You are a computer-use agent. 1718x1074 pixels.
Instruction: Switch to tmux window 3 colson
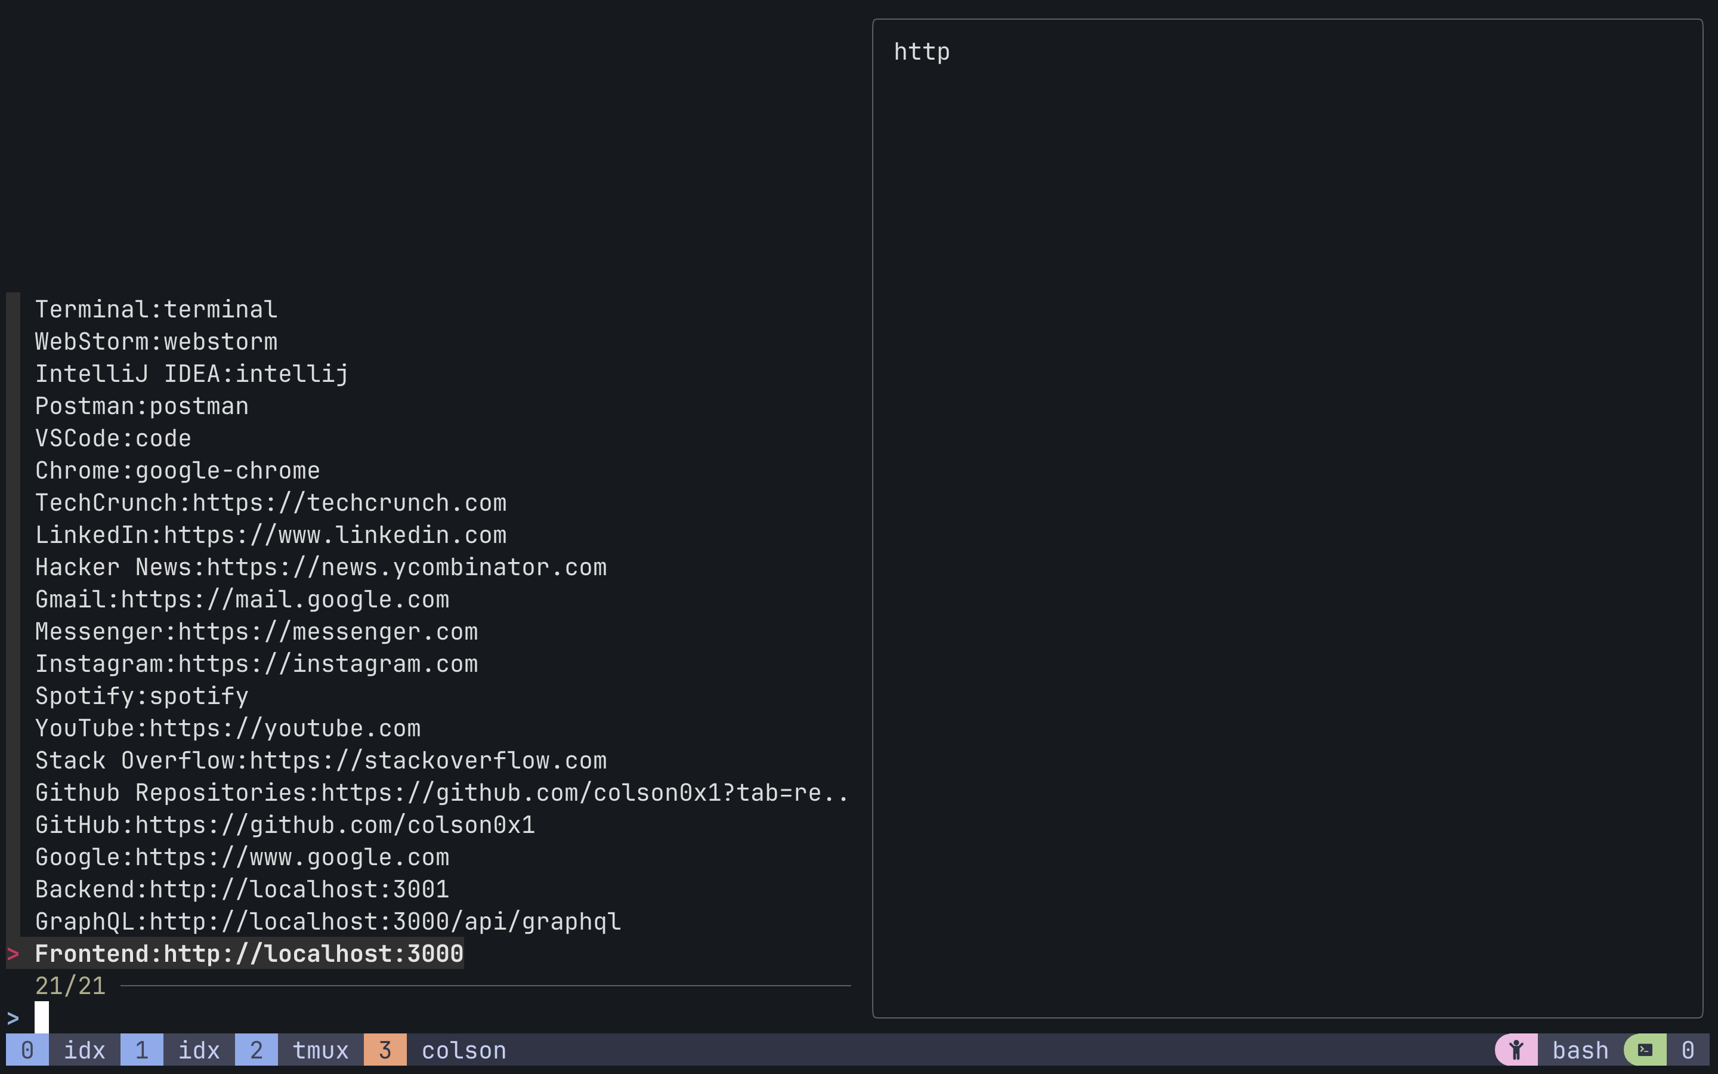coord(435,1050)
